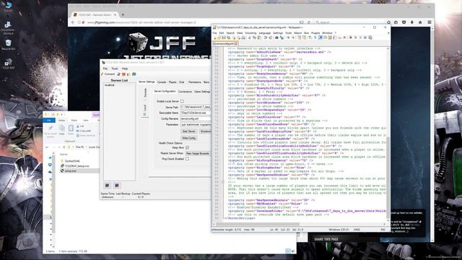Click Pin to Quick access in Explorer ribbon
The height and width of the screenshot is (260, 462).
tap(51, 131)
